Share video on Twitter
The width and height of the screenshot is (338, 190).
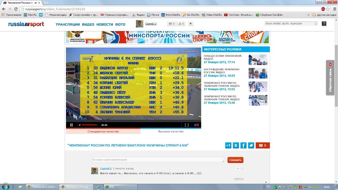click(251, 145)
